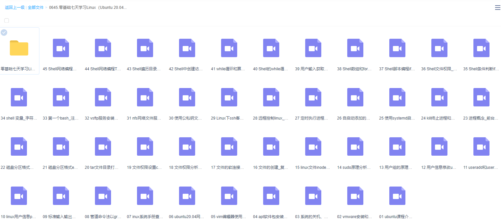Play video "14 sudo原理分析"
Viewport: 501px width, 223px height.
355,146
